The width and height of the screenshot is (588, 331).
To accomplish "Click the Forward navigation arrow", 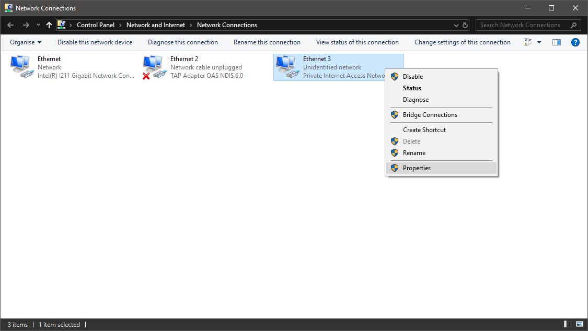I will tap(26, 25).
